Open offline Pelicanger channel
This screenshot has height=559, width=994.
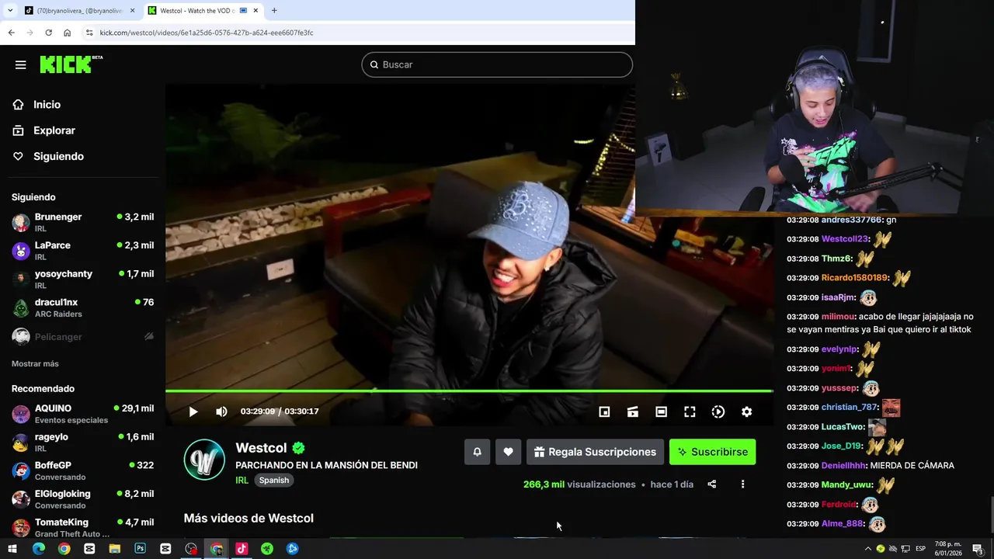pyautogui.click(x=82, y=337)
